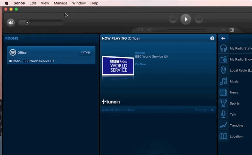252x155 pixels.
Task: Skip to the previous track
Action: [173, 19]
